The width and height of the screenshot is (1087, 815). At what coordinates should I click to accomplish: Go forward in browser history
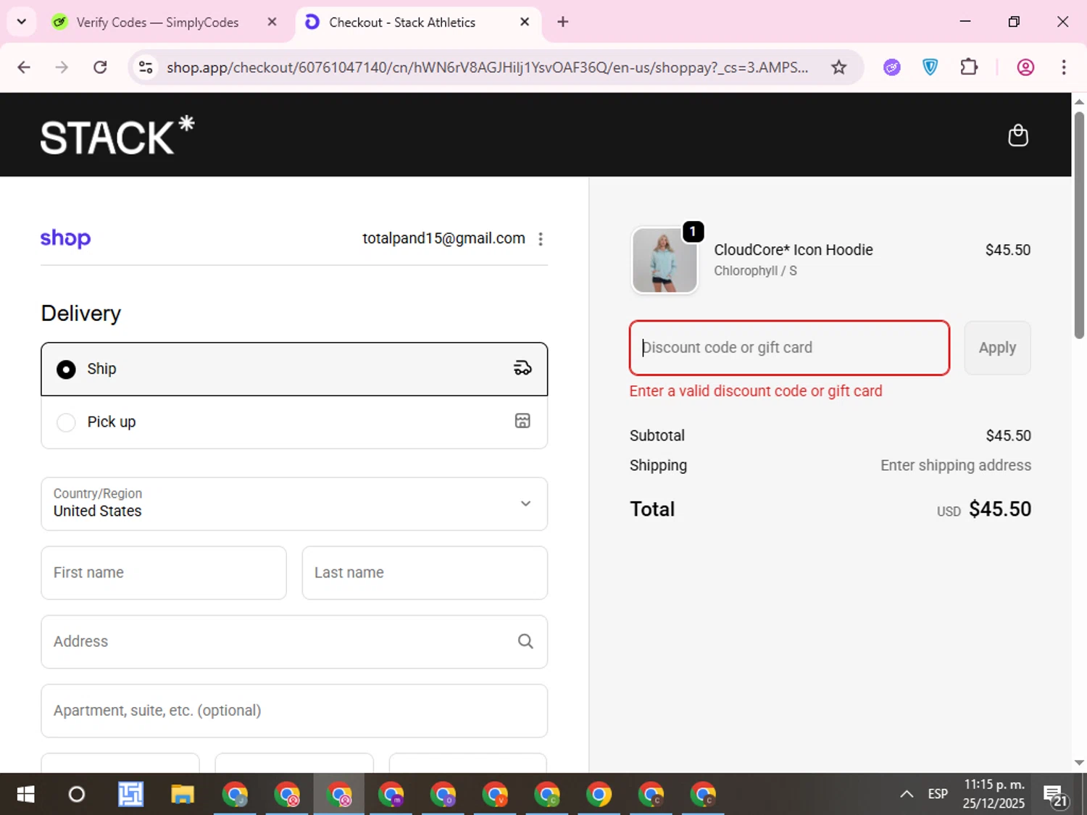click(62, 67)
